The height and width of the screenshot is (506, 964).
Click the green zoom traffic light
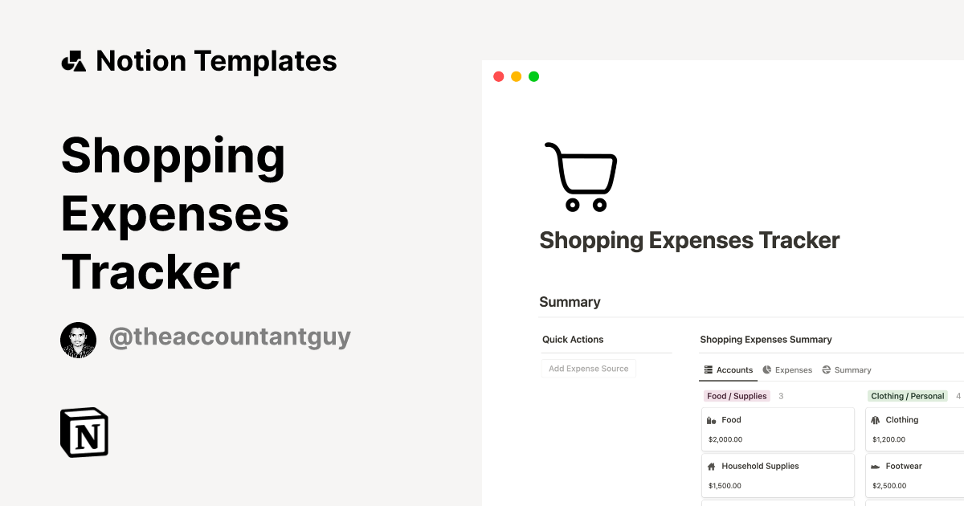coord(533,75)
